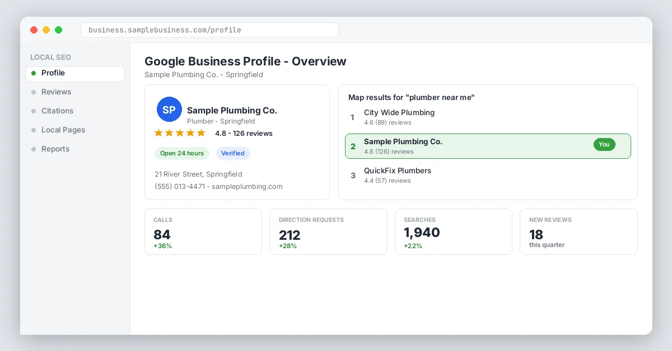The width and height of the screenshot is (672, 351).
Task: Open the Direction Requests stat card
Action: (328, 232)
